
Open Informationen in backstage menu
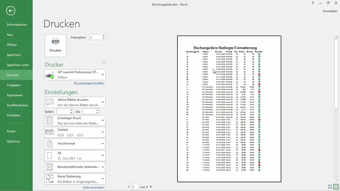pos(16,25)
